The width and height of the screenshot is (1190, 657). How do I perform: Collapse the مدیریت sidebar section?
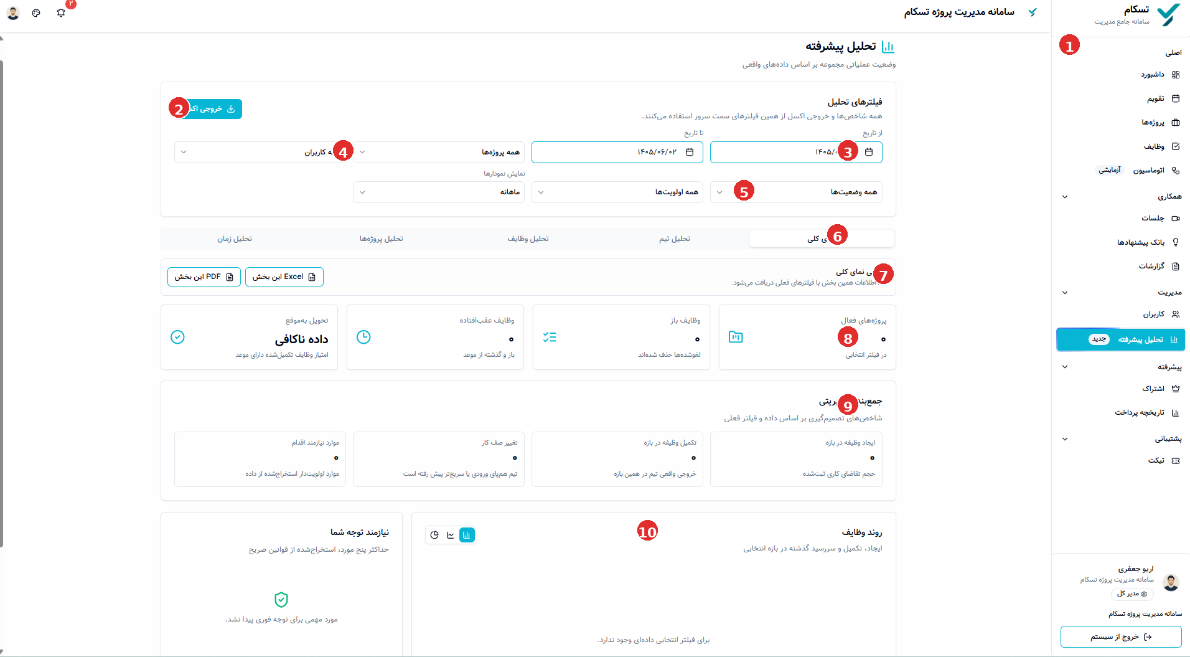point(1065,293)
